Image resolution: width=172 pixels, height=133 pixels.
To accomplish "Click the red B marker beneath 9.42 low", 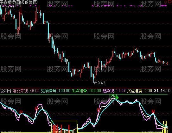I will click(x=99, y=110).
